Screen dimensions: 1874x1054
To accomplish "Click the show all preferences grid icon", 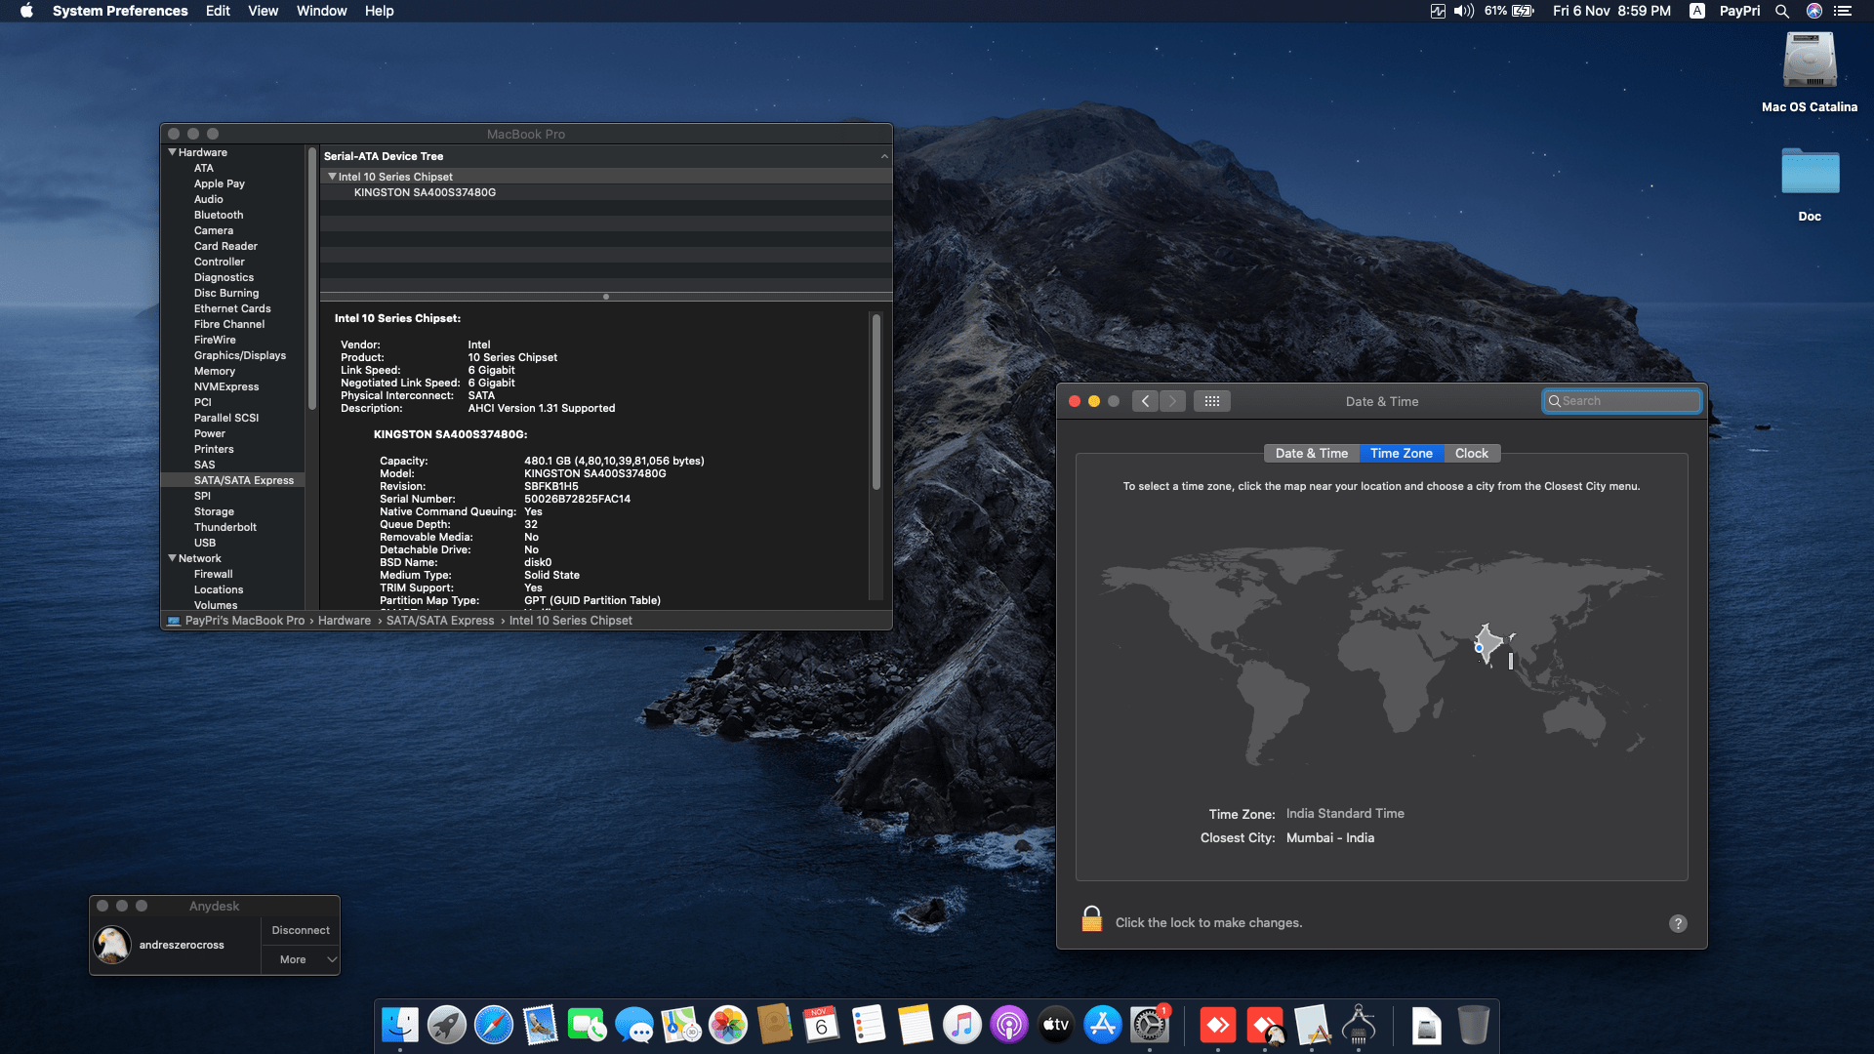I will [1211, 401].
